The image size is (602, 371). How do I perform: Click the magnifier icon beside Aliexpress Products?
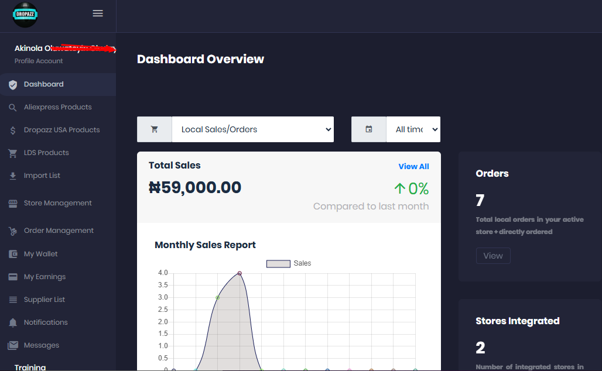coord(13,108)
